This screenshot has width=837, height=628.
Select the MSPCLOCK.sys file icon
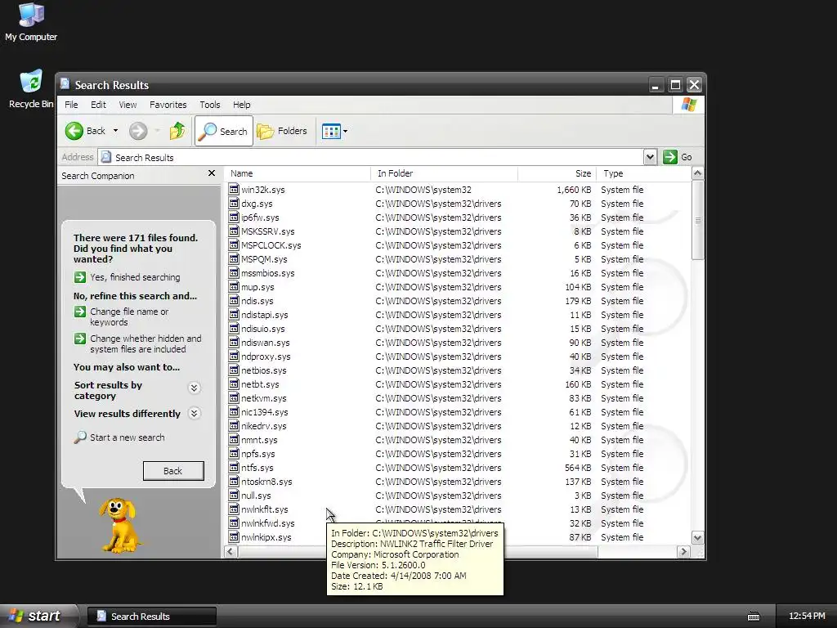click(x=233, y=244)
